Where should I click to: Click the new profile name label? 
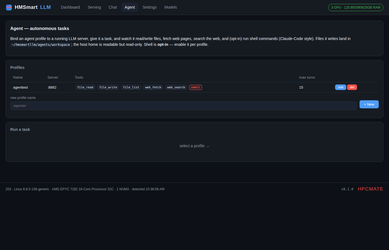pos(23,98)
